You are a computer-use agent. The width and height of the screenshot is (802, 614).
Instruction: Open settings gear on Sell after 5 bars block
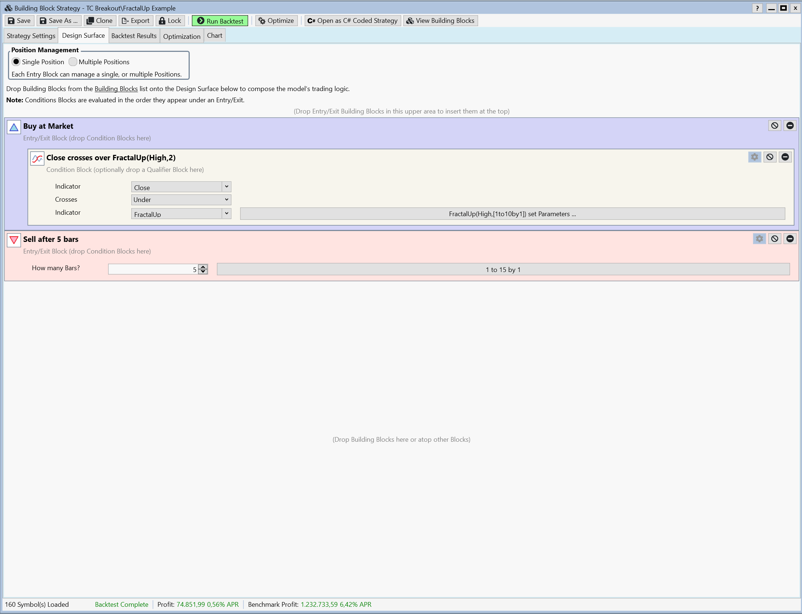click(x=759, y=238)
